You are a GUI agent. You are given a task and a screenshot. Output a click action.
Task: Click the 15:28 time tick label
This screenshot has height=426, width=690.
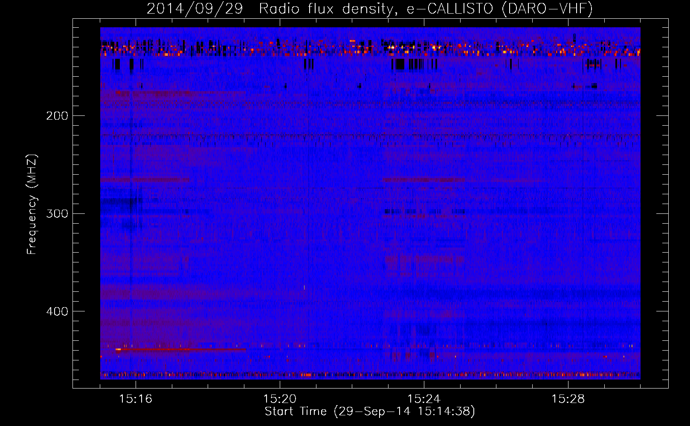pos(568,399)
